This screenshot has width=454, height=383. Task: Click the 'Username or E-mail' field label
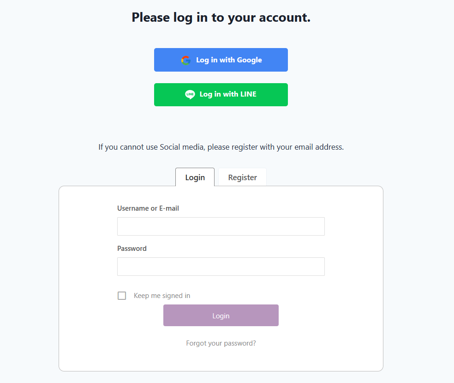pyautogui.click(x=148, y=208)
